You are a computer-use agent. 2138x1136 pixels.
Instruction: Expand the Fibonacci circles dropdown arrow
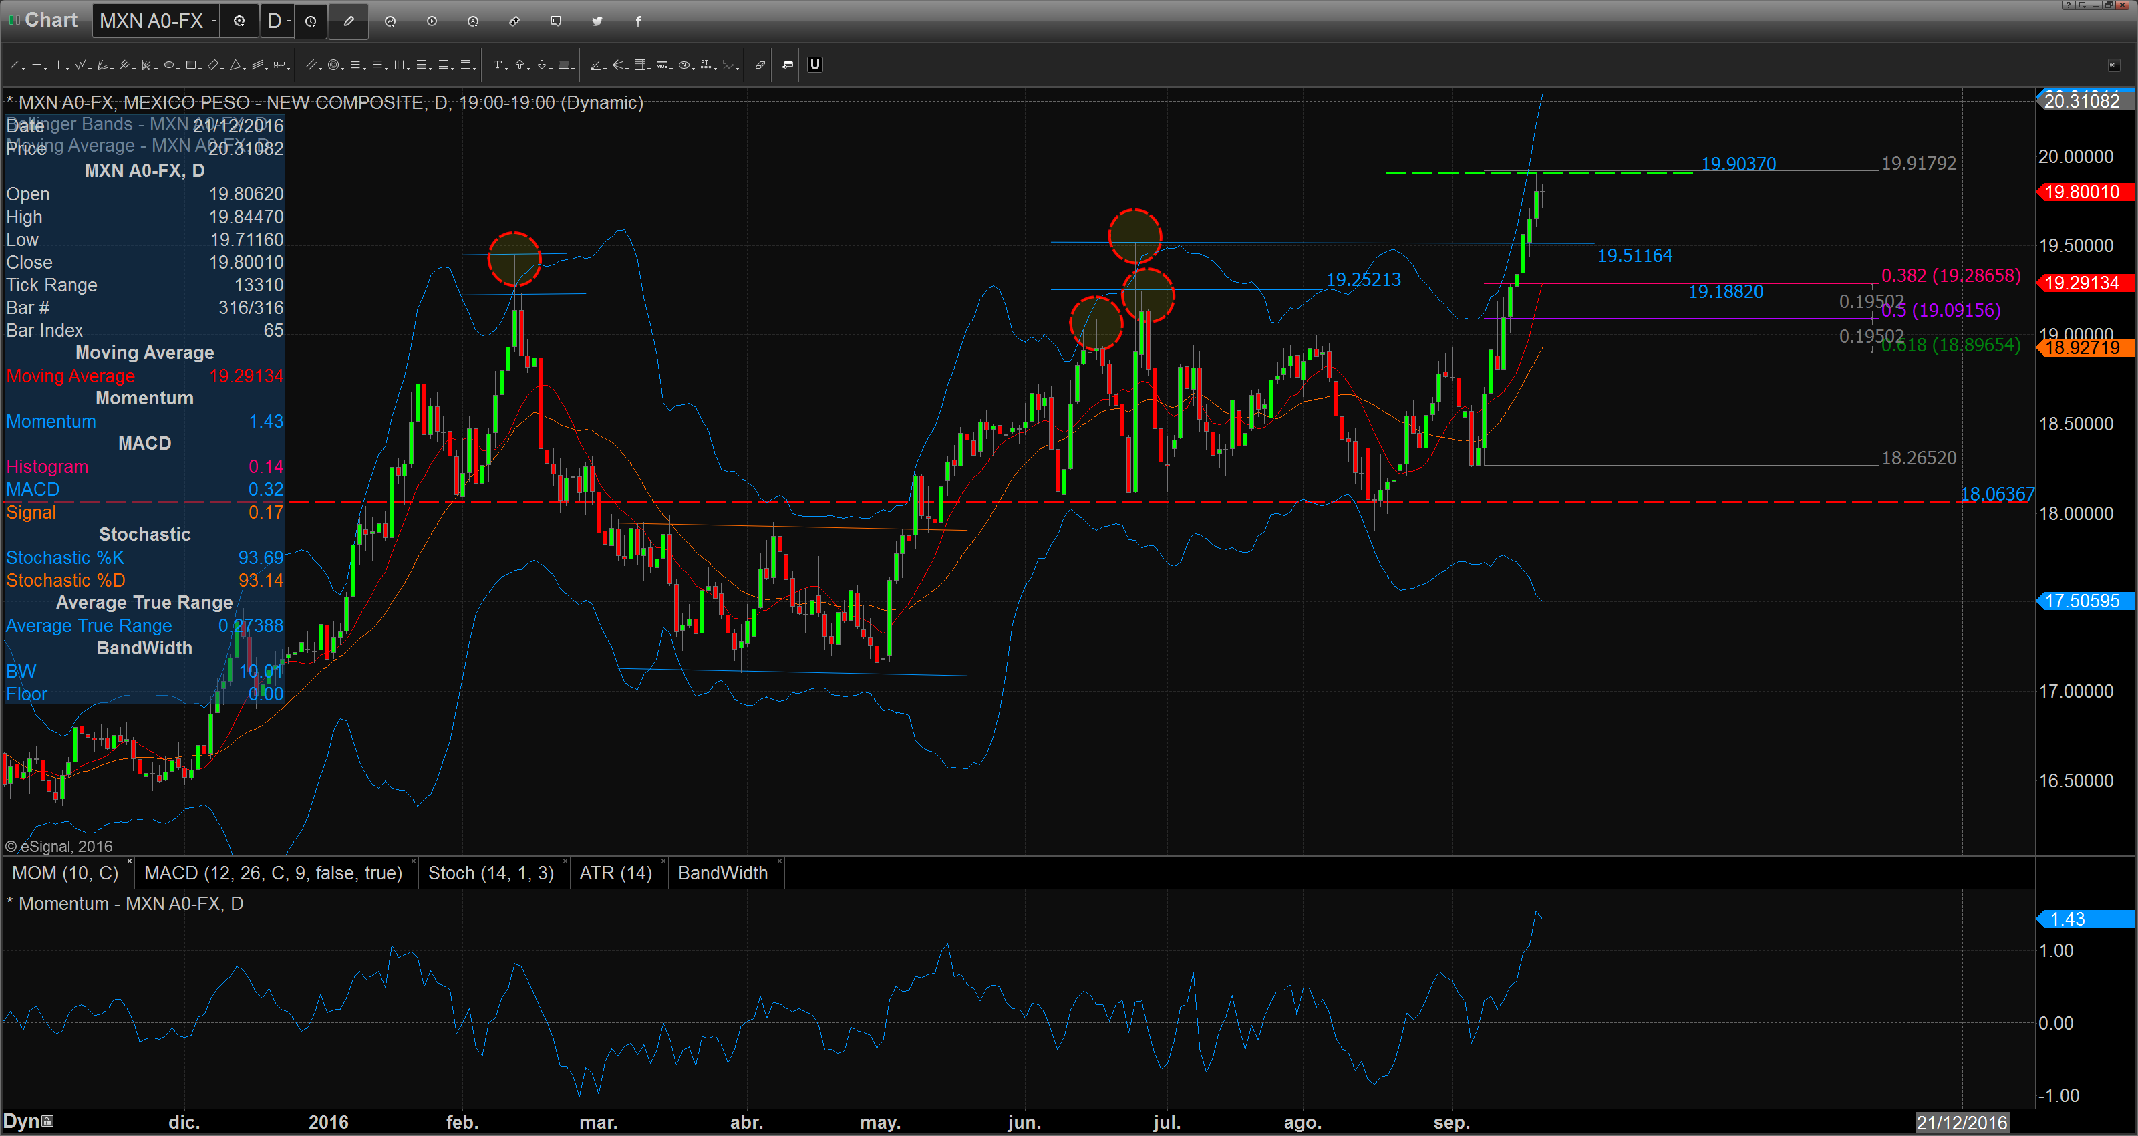coord(343,69)
